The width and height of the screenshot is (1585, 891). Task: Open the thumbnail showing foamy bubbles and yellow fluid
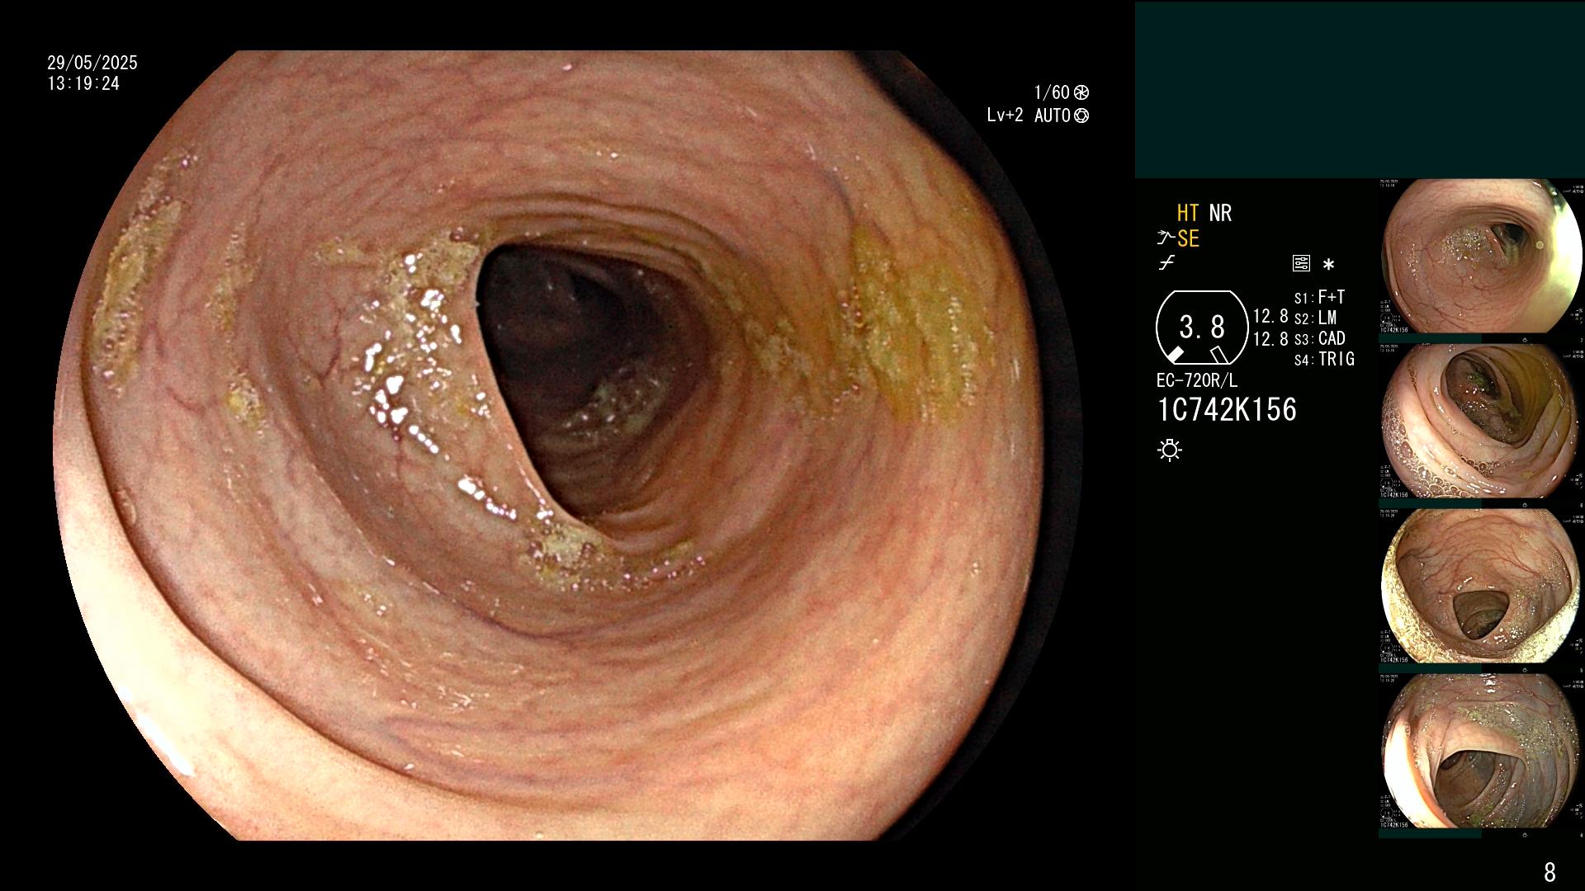coord(1482,422)
